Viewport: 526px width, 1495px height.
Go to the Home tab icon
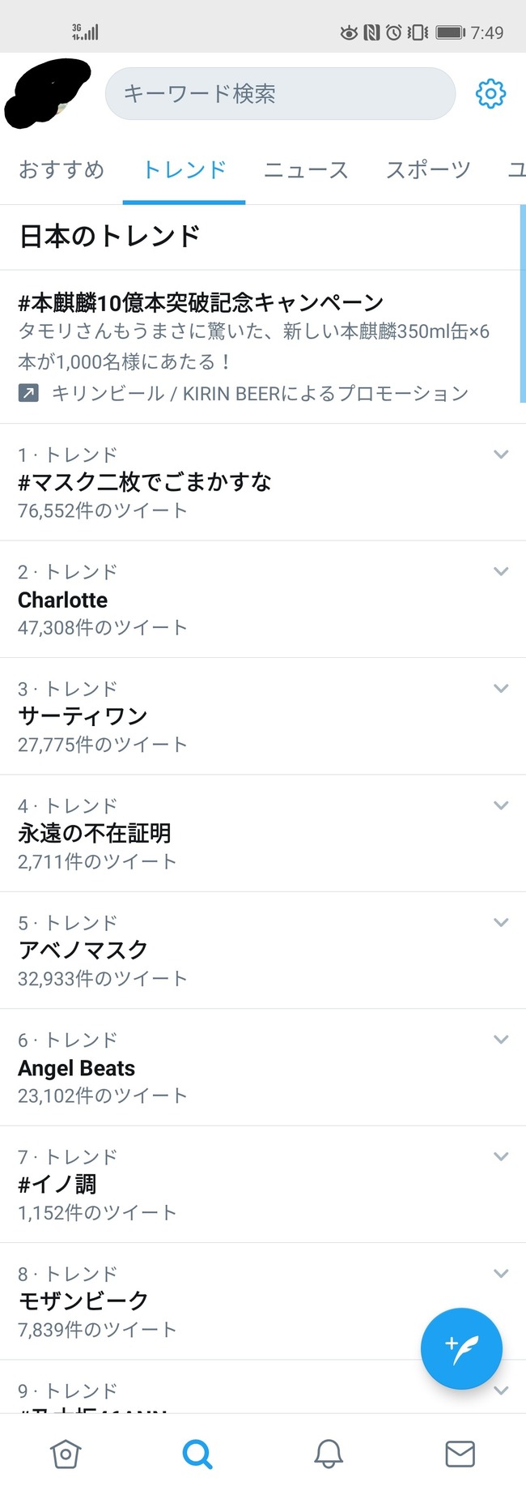(x=66, y=1454)
